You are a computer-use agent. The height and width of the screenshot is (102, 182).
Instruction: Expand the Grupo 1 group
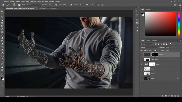pos(144,64)
